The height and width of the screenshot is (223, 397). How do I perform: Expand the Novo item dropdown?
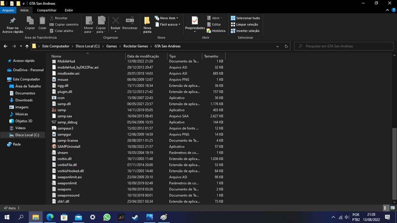[166, 18]
